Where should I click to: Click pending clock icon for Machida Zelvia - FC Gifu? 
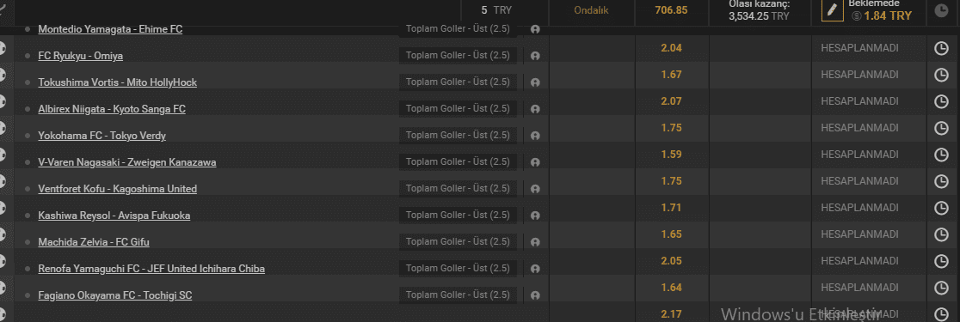click(x=941, y=234)
